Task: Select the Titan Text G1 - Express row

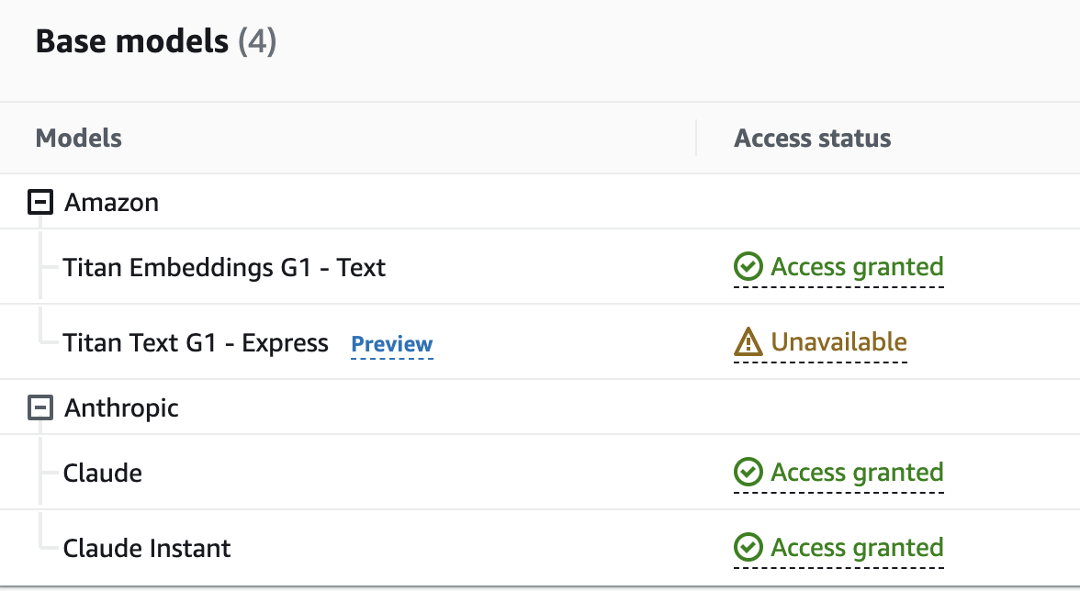Action: pyautogui.click(x=540, y=342)
